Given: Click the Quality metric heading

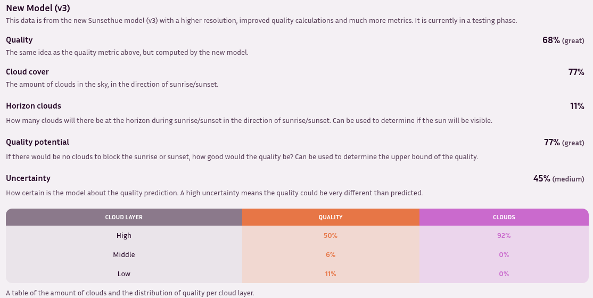Looking at the screenshot, I should (x=19, y=40).
